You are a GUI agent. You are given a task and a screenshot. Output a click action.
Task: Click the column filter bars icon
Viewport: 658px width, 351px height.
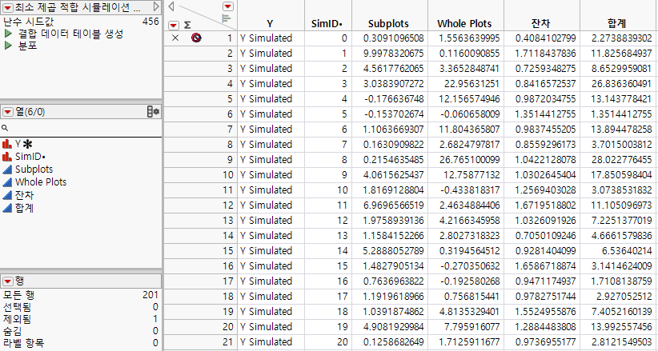click(227, 18)
